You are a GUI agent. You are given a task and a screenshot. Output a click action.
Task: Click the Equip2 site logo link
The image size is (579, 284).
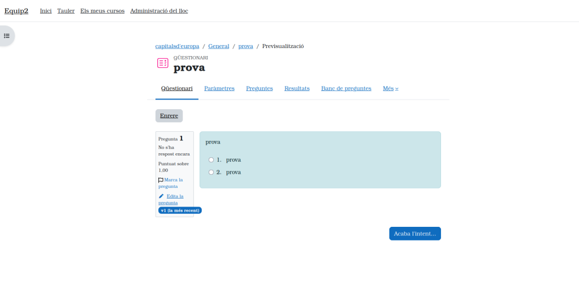(16, 11)
